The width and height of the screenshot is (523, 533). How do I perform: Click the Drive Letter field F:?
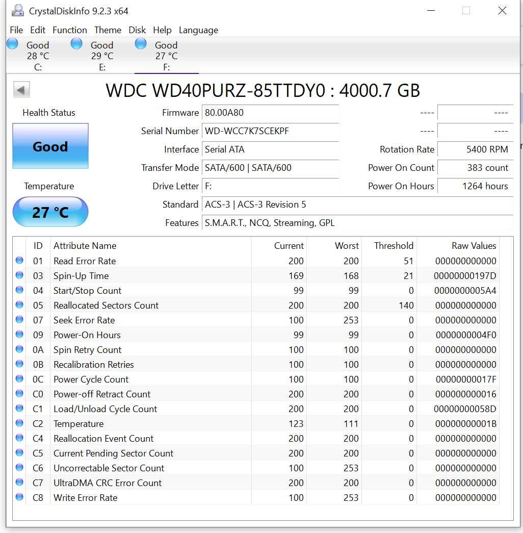pyautogui.click(x=271, y=186)
